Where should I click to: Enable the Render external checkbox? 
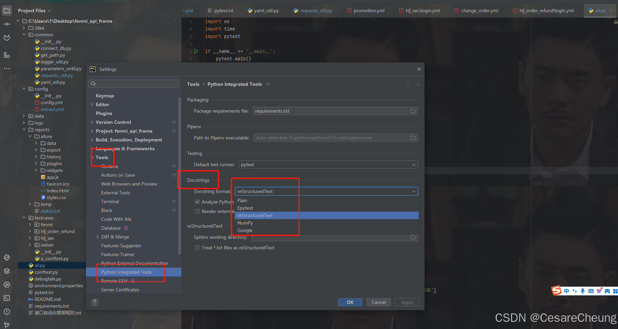pos(197,211)
